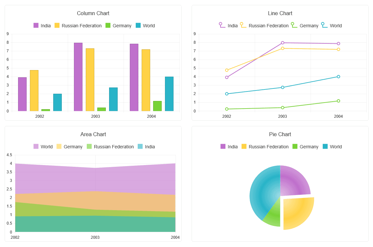Click India 2002 purple column bar

click(x=22, y=94)
